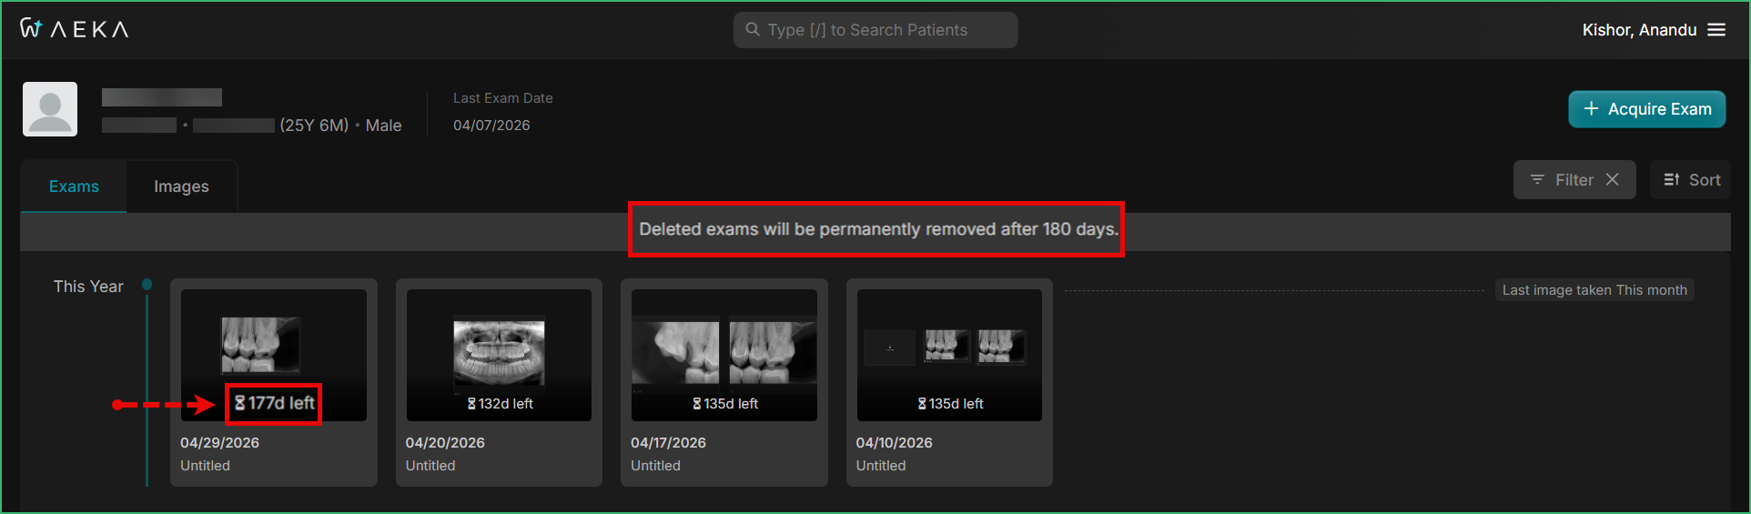Click the patient avatar placeholder

click(50, 109)
